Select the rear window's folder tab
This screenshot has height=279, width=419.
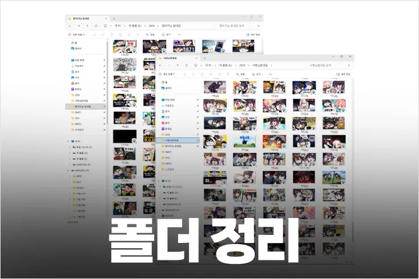tap(87, 19)
